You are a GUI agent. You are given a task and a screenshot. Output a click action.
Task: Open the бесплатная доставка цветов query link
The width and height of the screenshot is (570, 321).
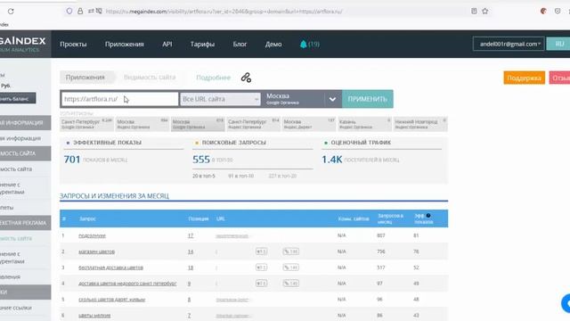click(x=110, y=267)
